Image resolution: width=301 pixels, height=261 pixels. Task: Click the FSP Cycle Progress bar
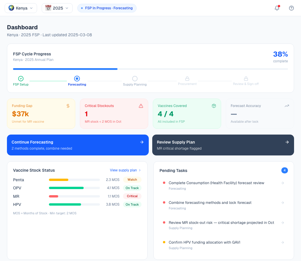[150, 69]
